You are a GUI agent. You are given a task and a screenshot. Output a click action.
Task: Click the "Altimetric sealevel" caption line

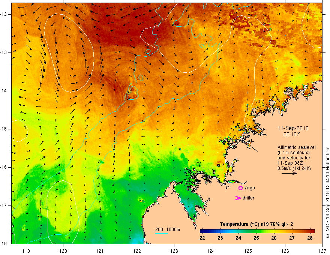click(297, 147)
